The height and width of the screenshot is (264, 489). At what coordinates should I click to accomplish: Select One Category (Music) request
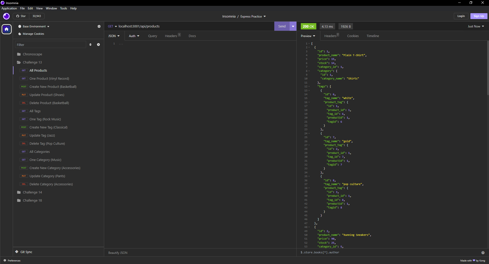point(58,160)
